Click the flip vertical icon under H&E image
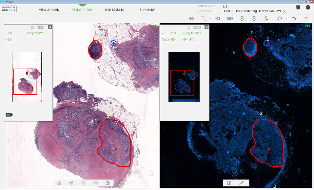The width and height of the screenshot is (314, 190). [x=71, y=183]
